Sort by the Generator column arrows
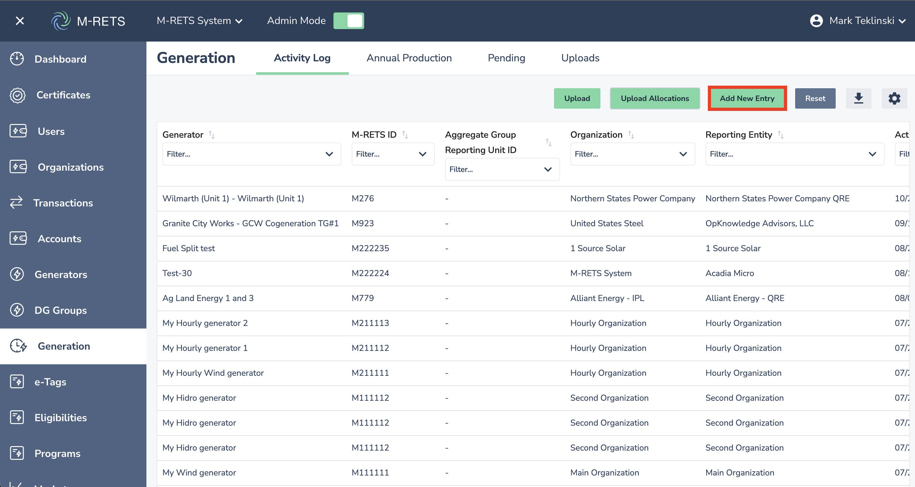The width and height of the screenshot is (915, 487). (x=212, y=135)
